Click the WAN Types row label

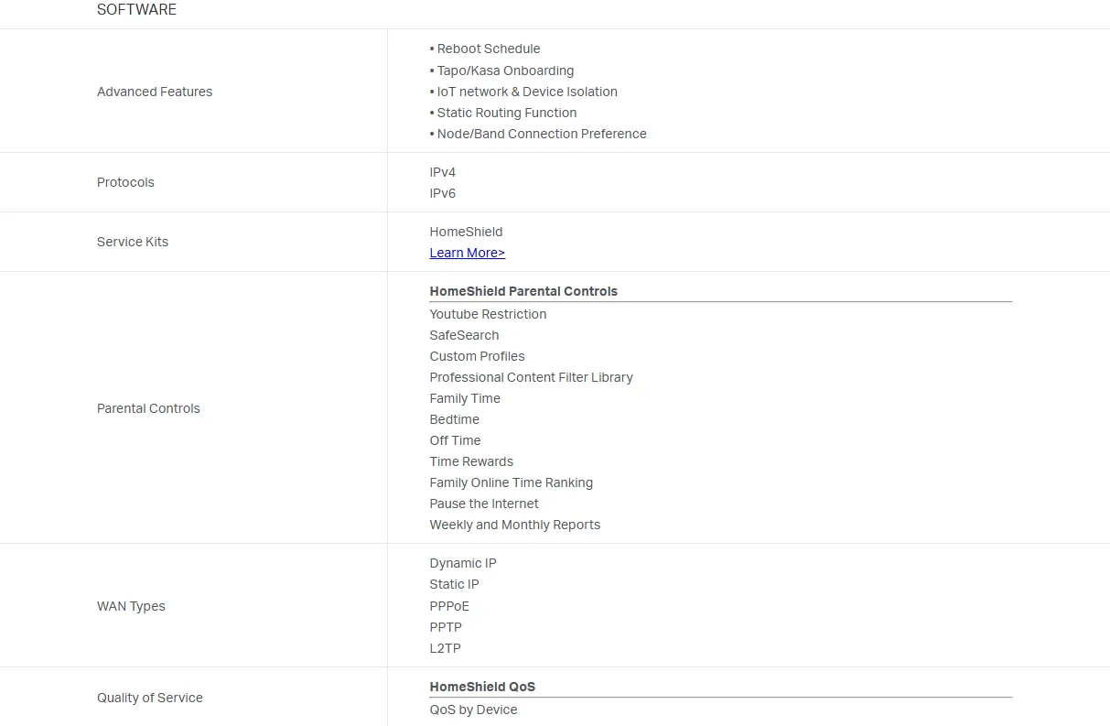tap(131, 606)
